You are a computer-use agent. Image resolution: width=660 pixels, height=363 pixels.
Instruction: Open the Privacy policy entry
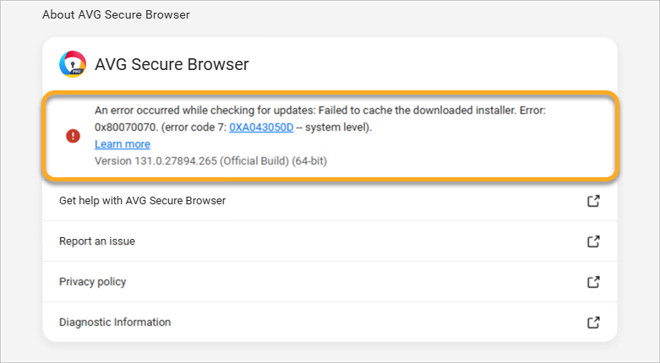(x=93, y=282)
